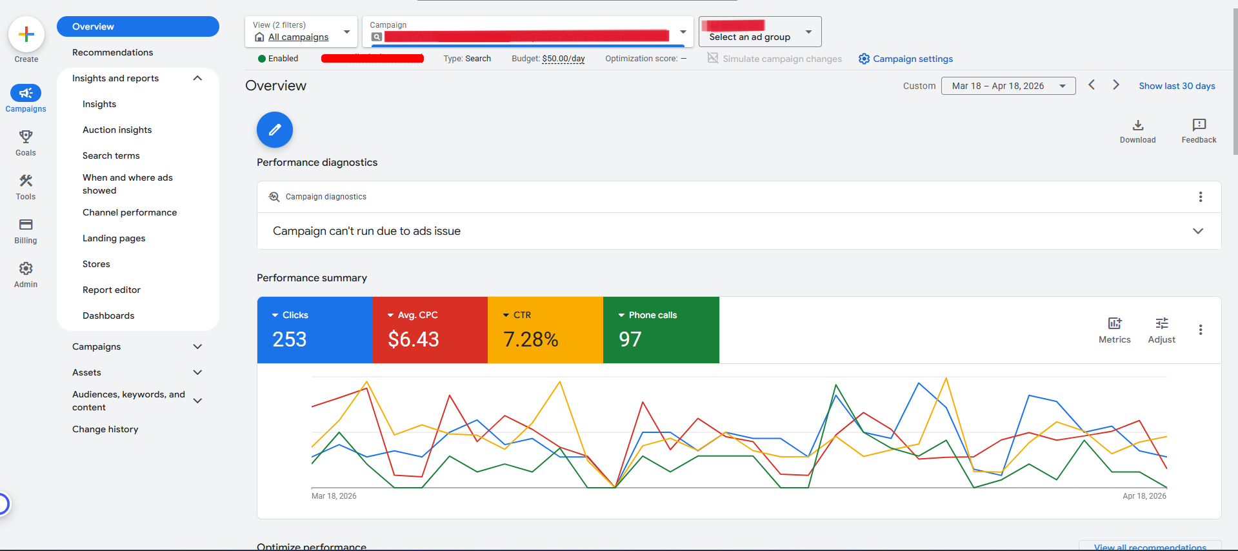Expand the Campaigns sidebar section
Viewport: 1238px width, 551px height.
pos(197,346)
